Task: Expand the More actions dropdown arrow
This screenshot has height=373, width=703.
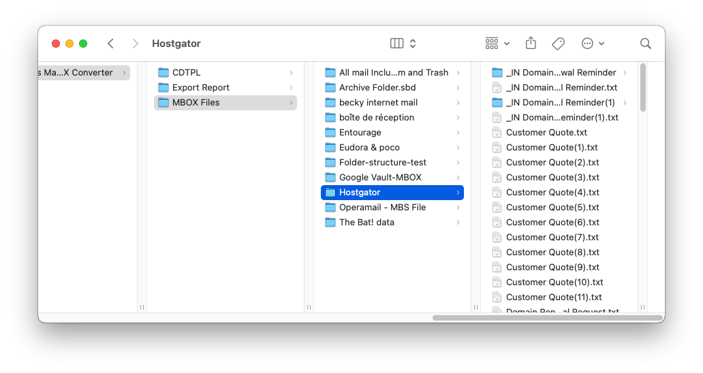Action: 602,44
